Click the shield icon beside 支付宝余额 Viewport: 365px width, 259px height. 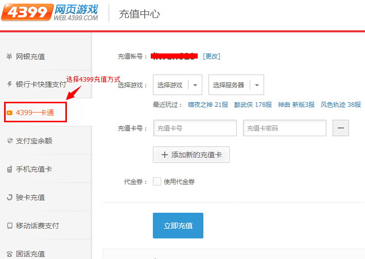tap(10, 141)
